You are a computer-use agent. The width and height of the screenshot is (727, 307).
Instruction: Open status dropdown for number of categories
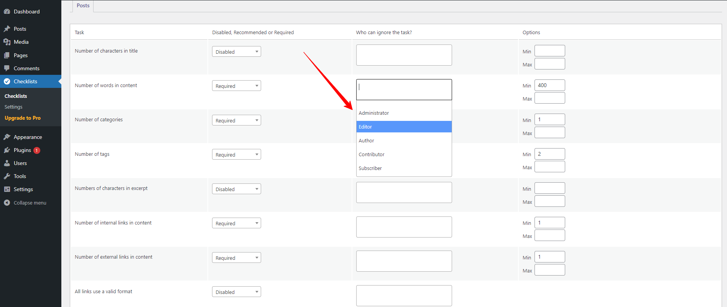tap(237, 120)
